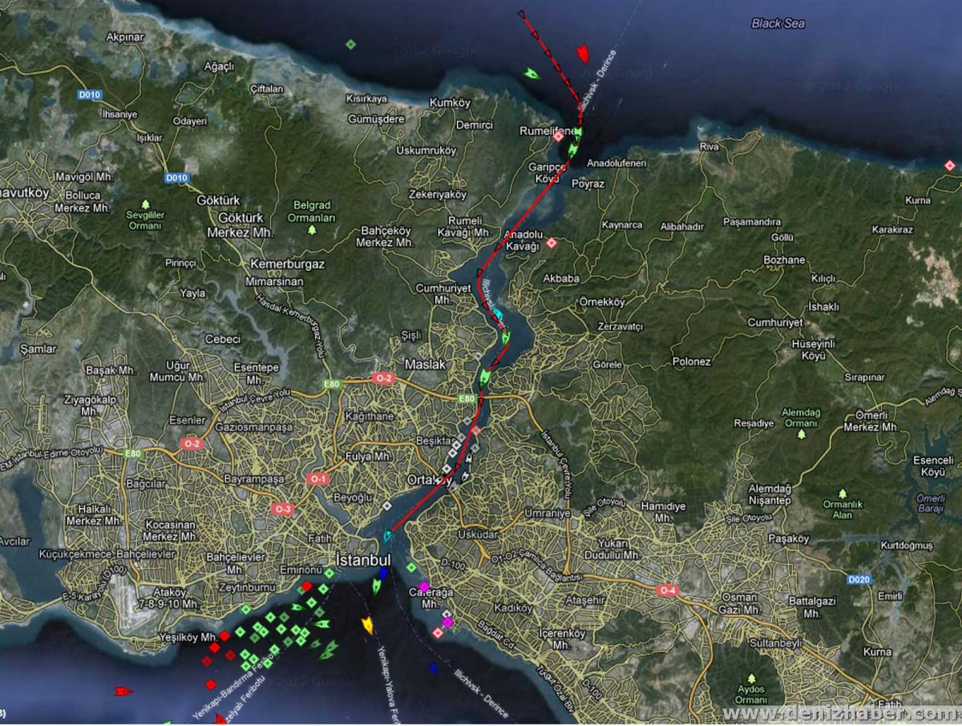
Task: Select the Alemdağ Ormanı park tree icon
Action: [801, 434]
